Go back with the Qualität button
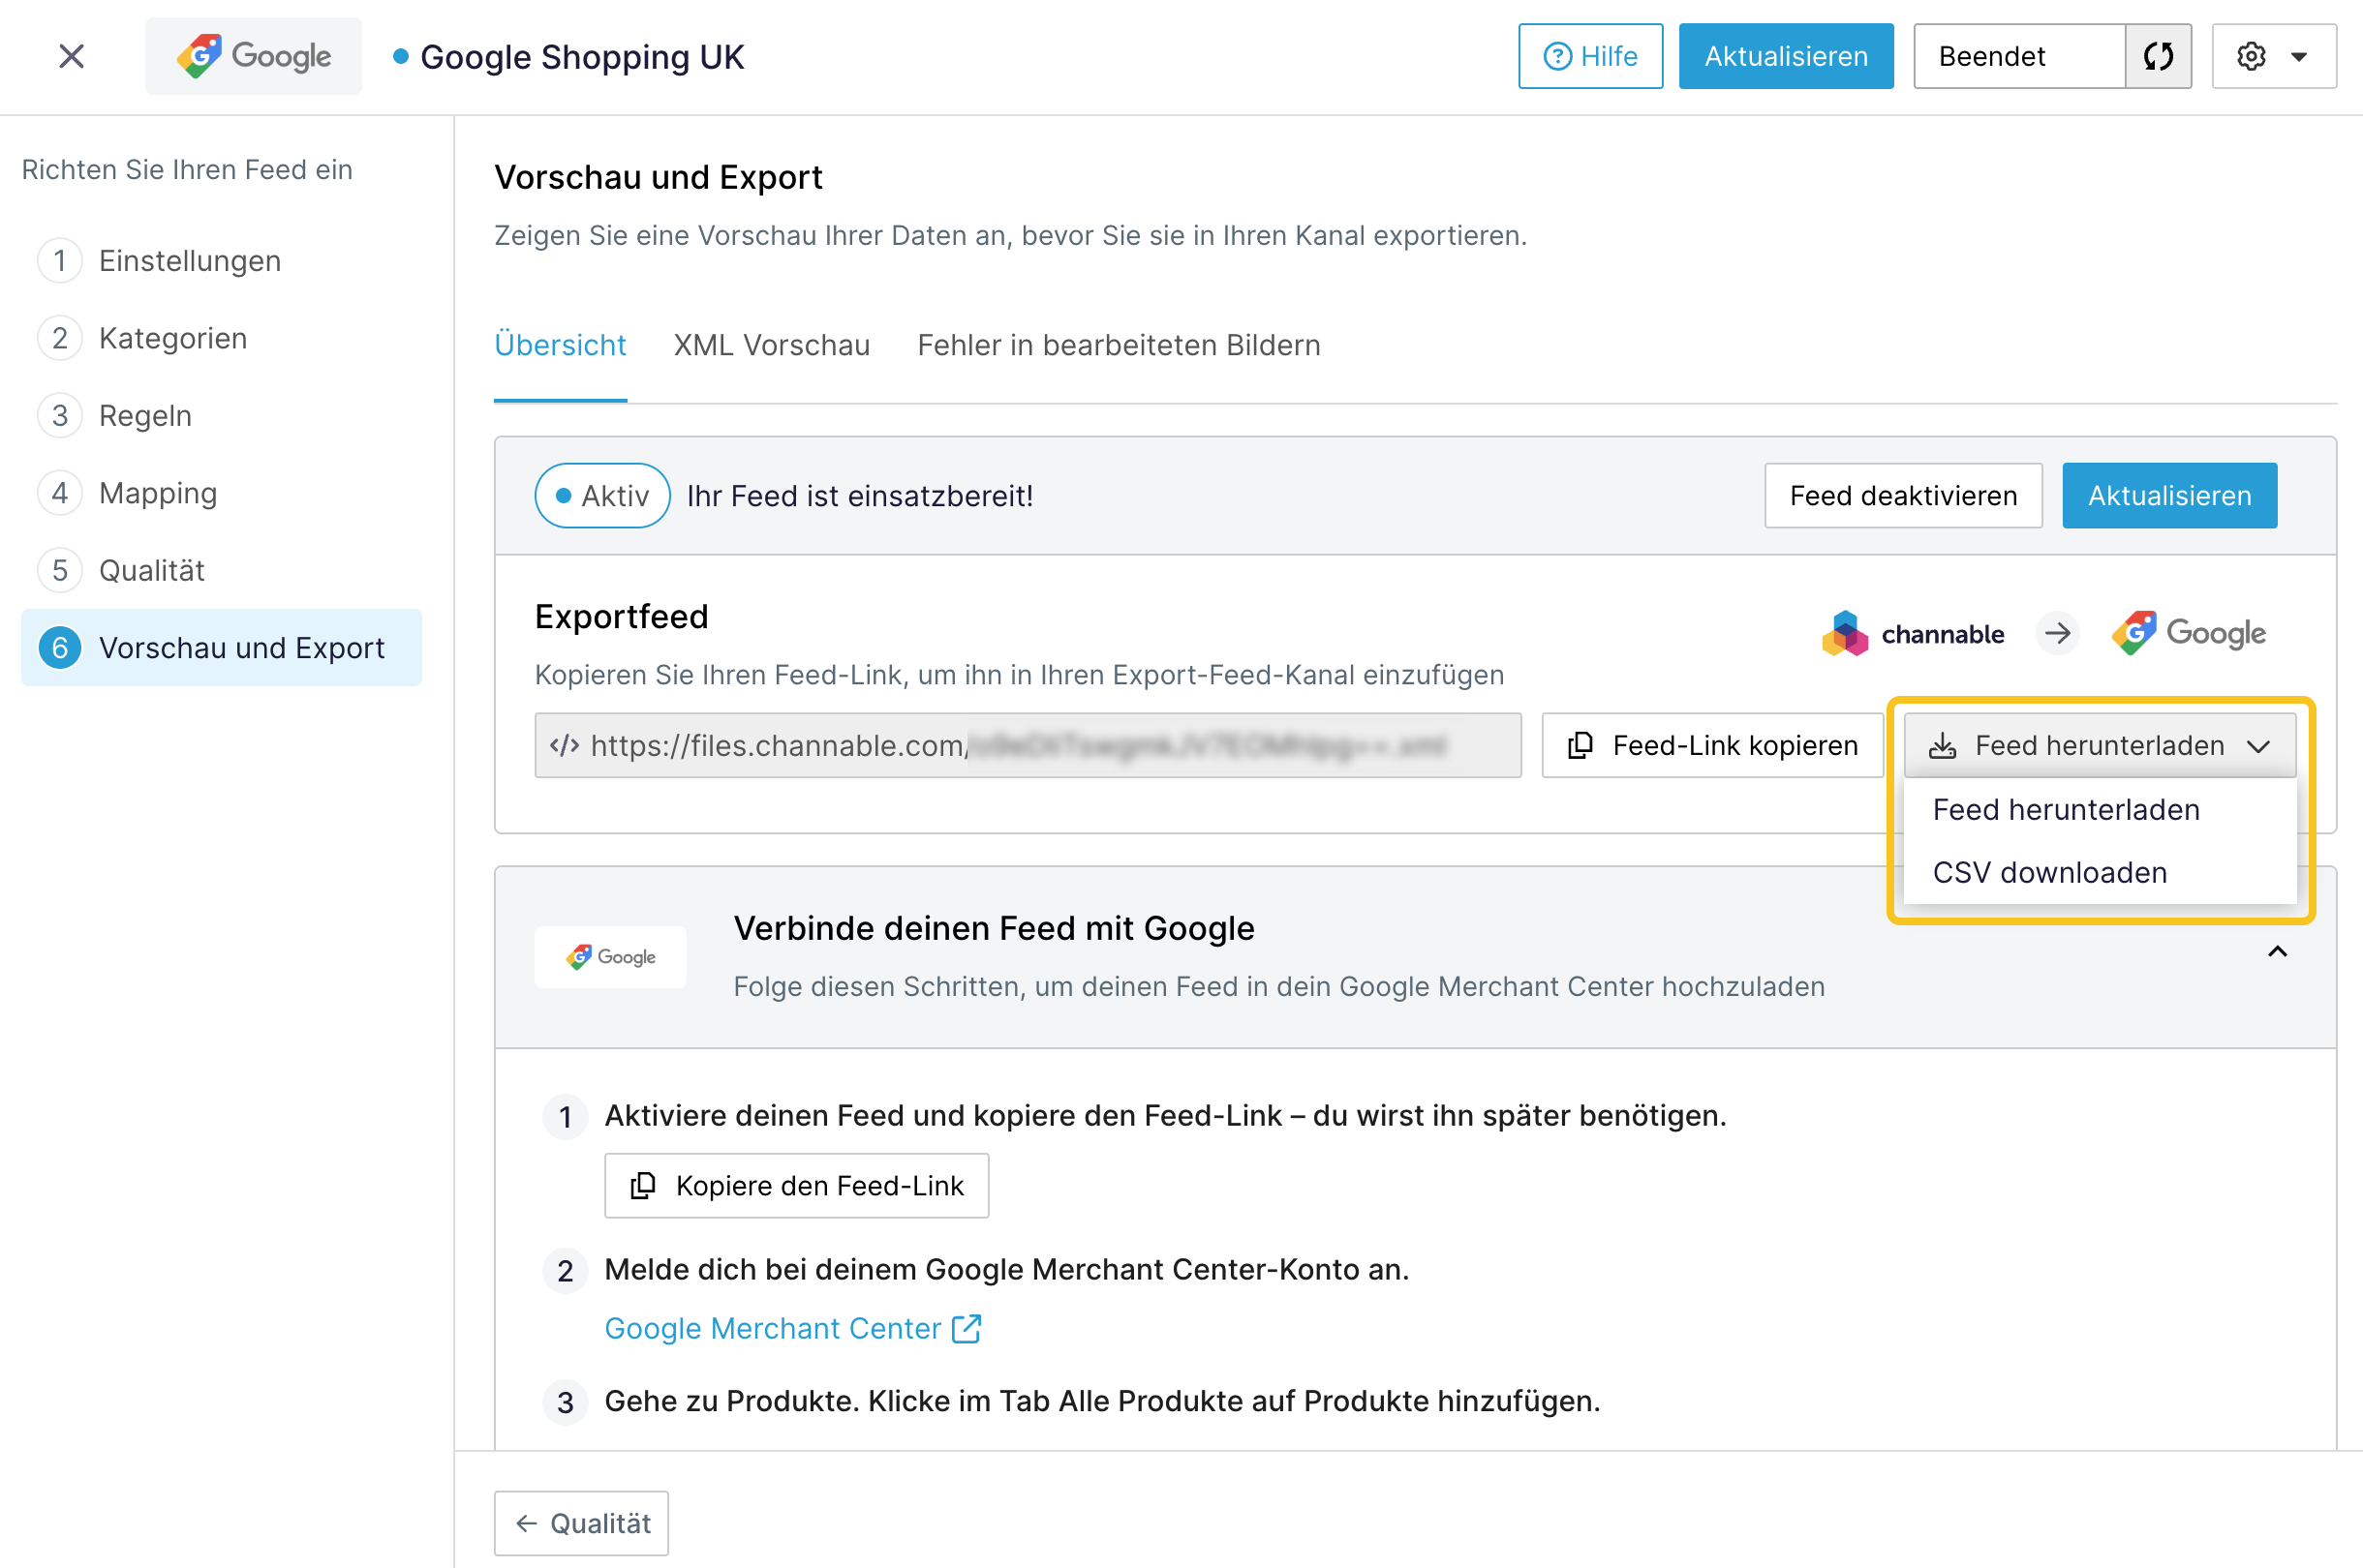The image size is (2363, 1568). click(x=581, y=1523)
